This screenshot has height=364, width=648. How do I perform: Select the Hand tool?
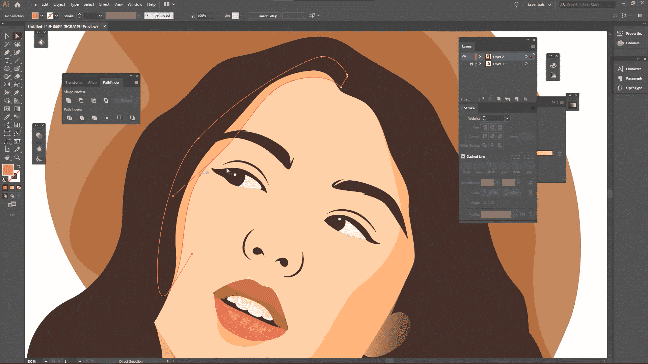[7, 157]
